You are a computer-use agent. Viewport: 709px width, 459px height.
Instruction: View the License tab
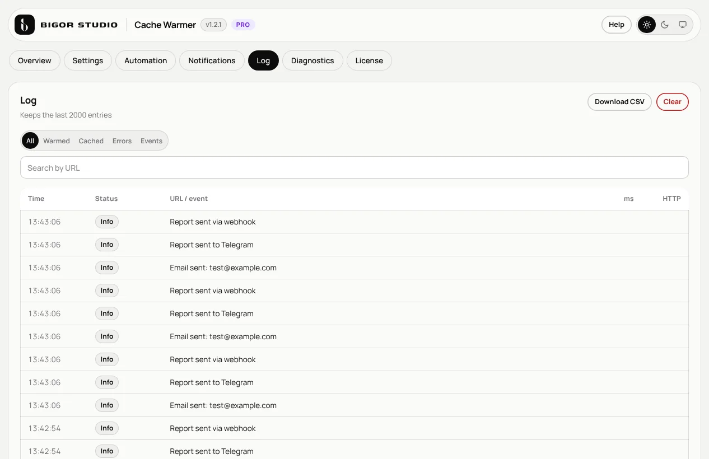[x=369, y=60]
